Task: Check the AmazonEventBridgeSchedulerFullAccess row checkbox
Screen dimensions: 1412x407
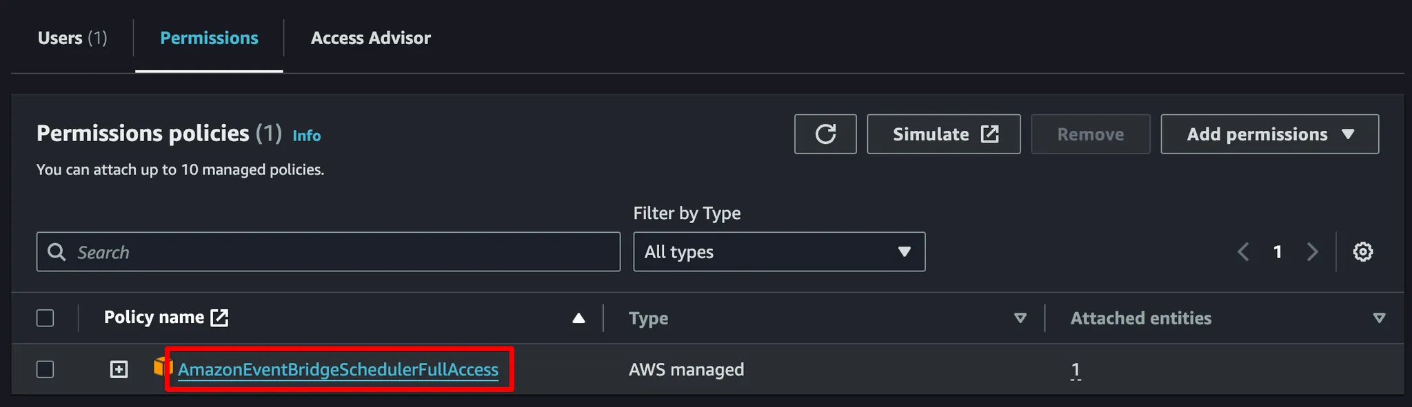Action: [46, 370]
